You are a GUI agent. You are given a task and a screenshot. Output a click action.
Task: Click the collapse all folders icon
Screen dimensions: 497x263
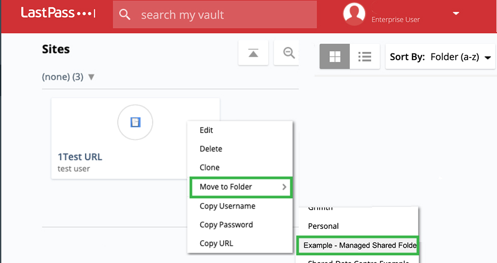[x=253, y=53]
